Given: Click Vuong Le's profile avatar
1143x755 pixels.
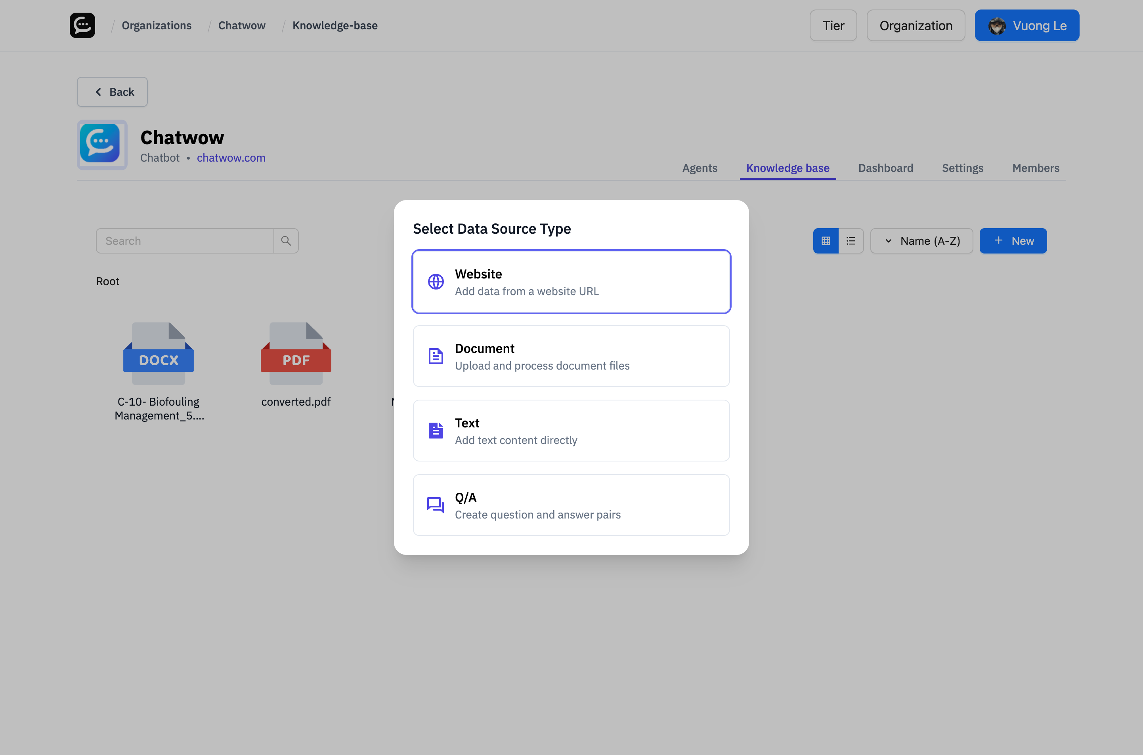Looking at the screenshot, I should coord(998,25).
